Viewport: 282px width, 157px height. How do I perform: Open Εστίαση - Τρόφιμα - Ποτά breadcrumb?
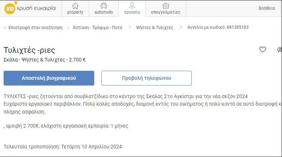click(97, 28)
